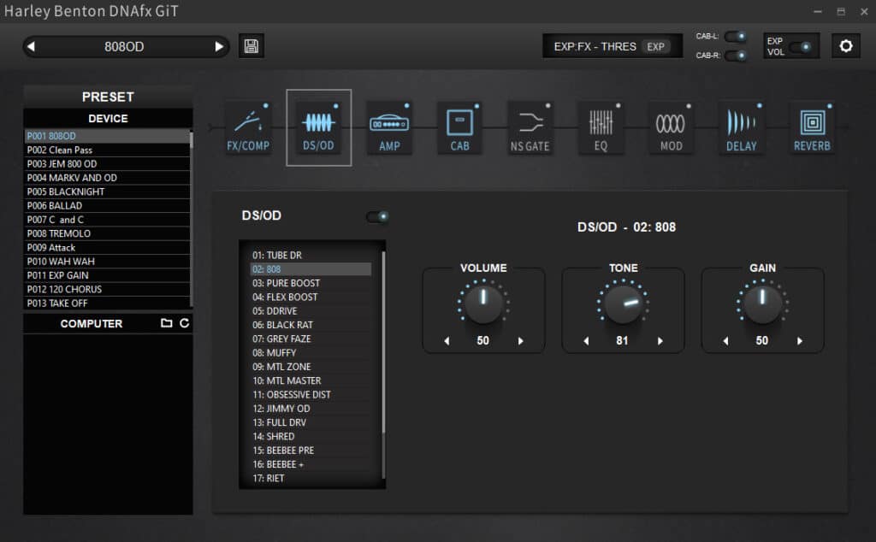
Task: Decrease GAIN value with left arrow
Action: click(x=725, y=341)
